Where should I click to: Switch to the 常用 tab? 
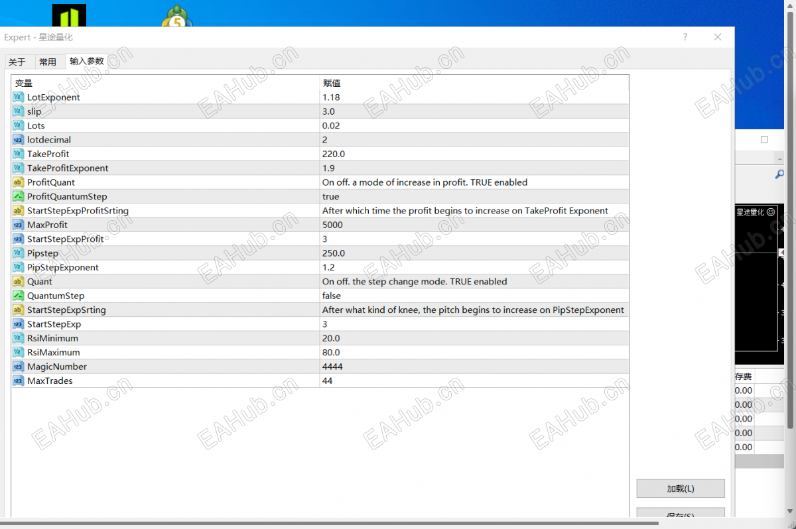click(48, 62)
